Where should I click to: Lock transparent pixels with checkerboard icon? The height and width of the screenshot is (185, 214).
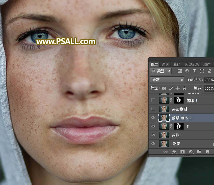tap(164, 88)
